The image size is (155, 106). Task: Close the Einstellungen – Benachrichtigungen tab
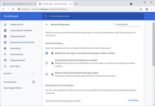click(70, 4)
